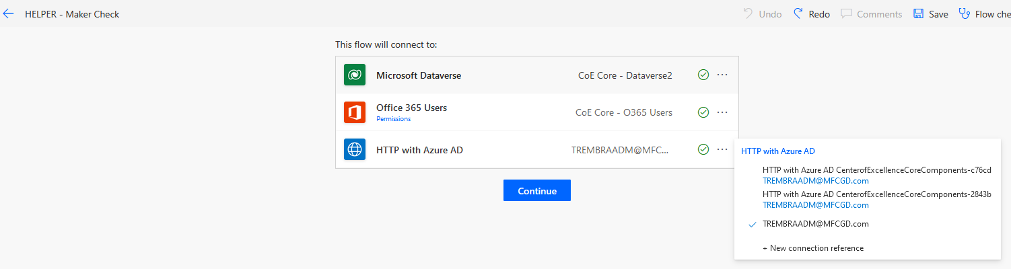Click the green checkmark for HTTP with Azure AD
The width and height of the screenshot is (1011, 269).
click(703, 149)
